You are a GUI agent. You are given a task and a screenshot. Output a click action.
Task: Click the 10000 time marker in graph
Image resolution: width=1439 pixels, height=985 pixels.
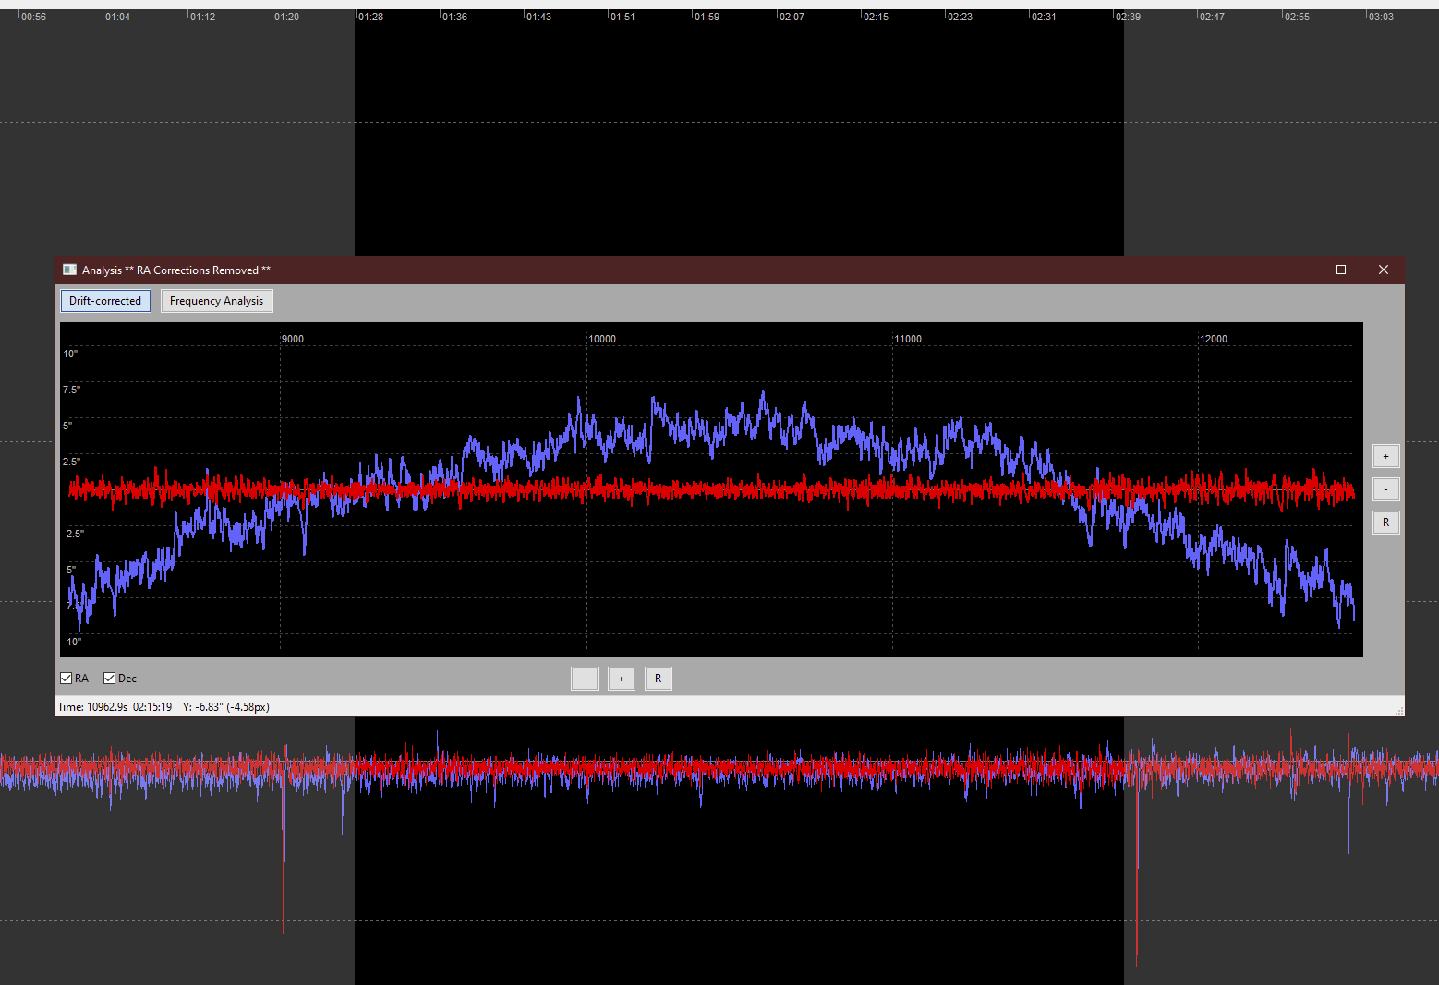coord(602,339)
